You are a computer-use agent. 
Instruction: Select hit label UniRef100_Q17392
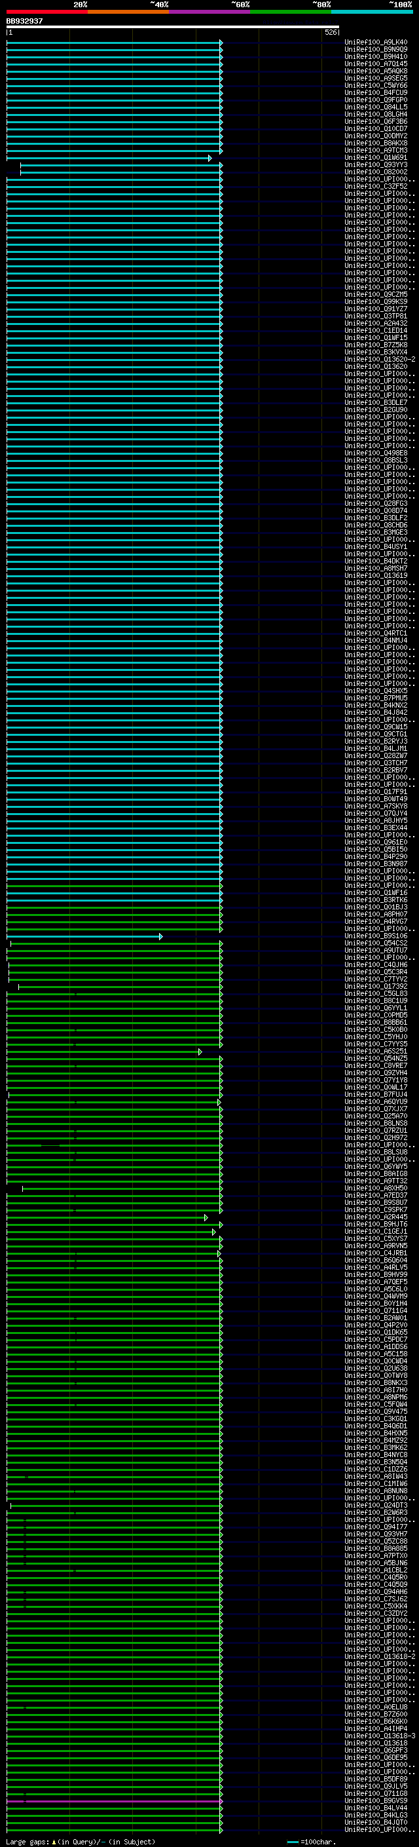[x=376, y=986]
